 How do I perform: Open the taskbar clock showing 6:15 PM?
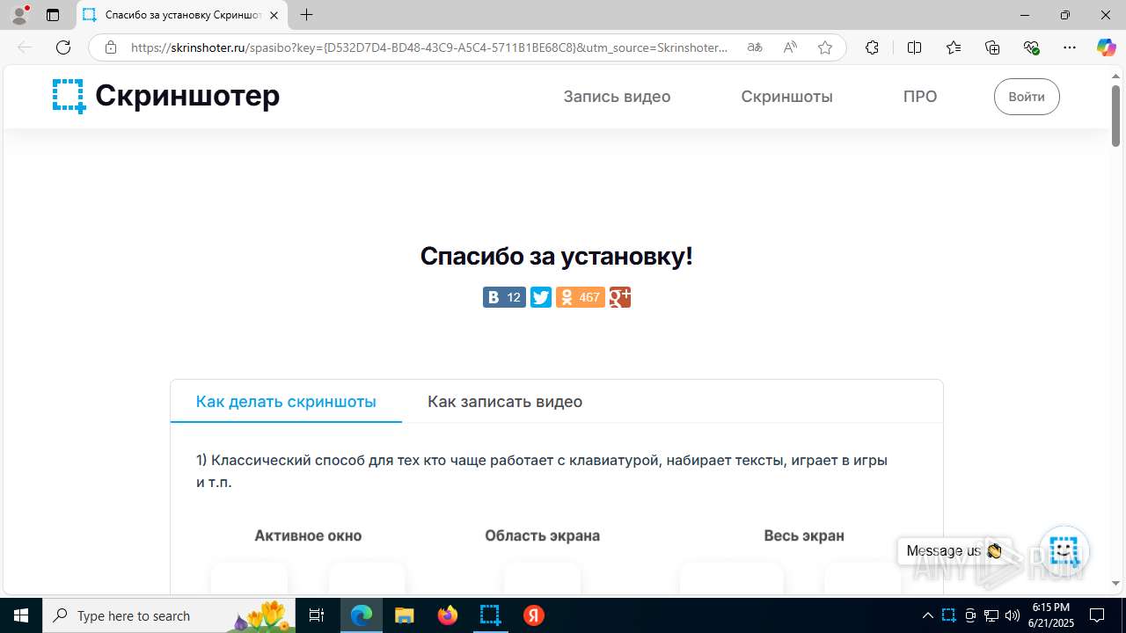pyautogui.click(x=1051, y=615)
